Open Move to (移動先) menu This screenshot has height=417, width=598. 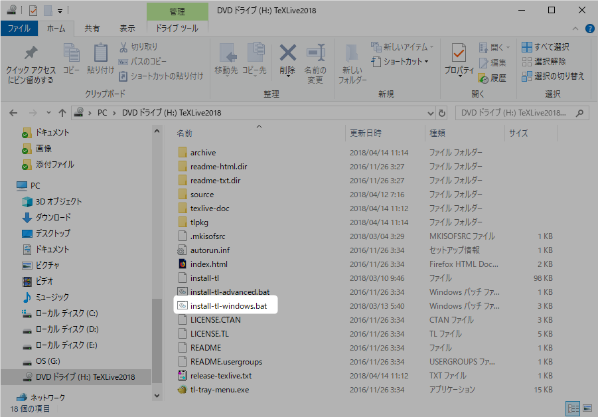pyautogui.click(x=226, y=59)
